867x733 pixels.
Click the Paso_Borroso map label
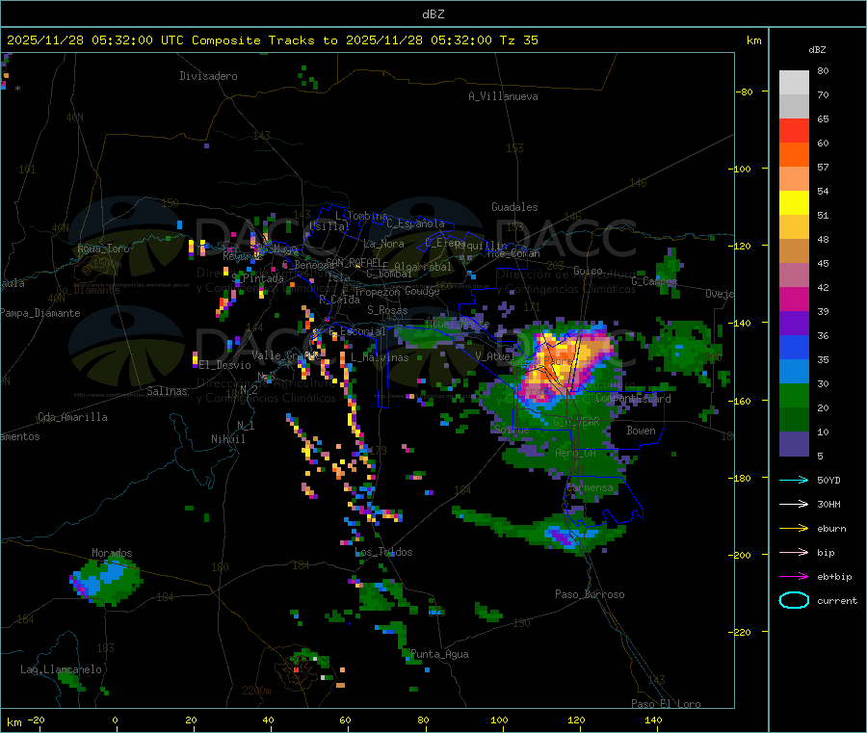tap(590, 594)
